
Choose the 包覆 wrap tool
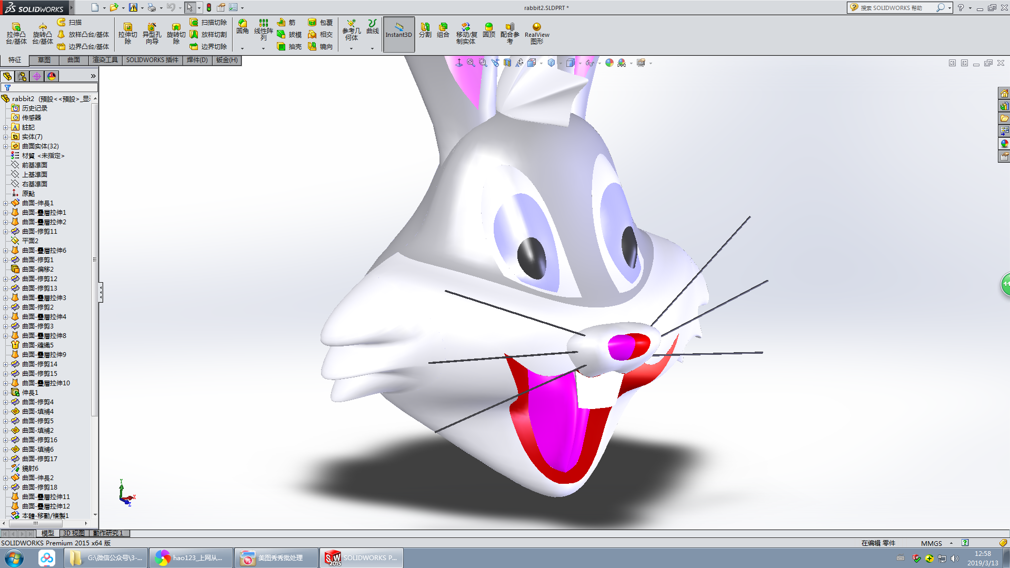320,22
